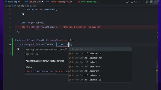Click line number 56 in the gutter
This screenshot has width=161, height=90.
(x=10, y=44)
